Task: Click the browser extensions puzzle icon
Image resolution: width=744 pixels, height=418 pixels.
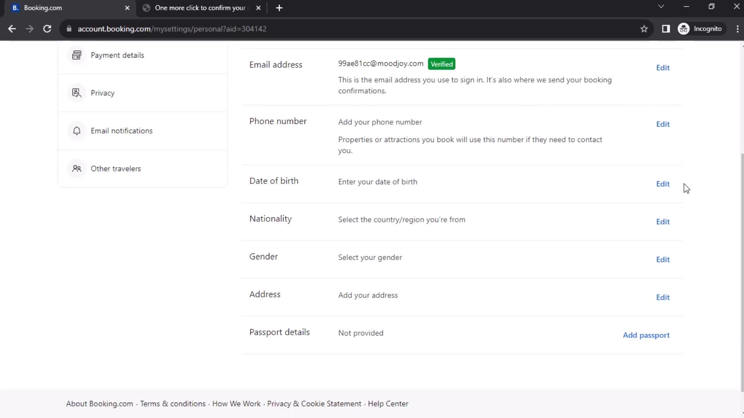Action: (666, 29)
